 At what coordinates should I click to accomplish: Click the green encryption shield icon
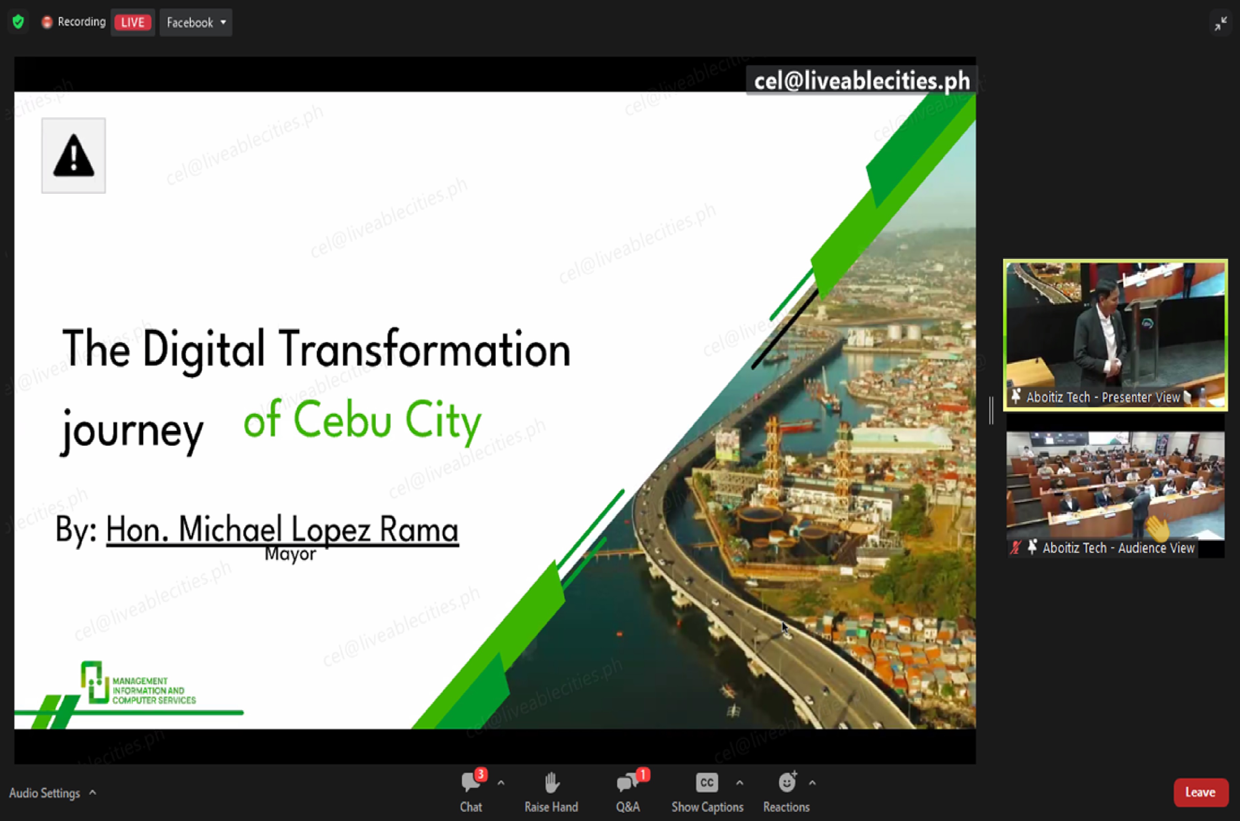[18, 22]
